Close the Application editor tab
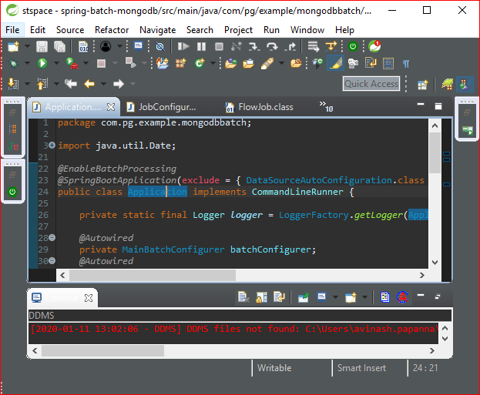Image resolution: width=480 pixels, height=395 pixels. coord(111,107)
